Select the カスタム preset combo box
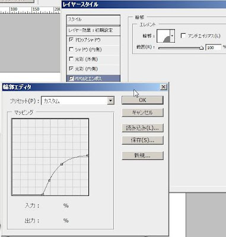This screenshot has height=237, width=226. tap(78, 101)
